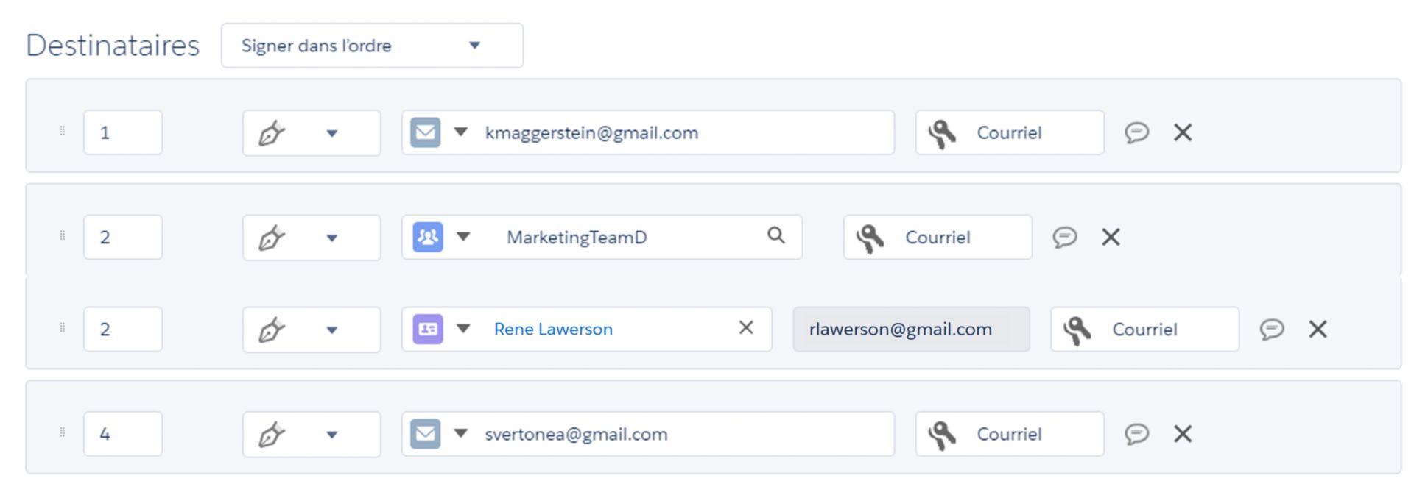Select the order field of svertonea@gmail.com row
The height and width of the screenshot is (495, 1414).
click(x=123, y=434)
